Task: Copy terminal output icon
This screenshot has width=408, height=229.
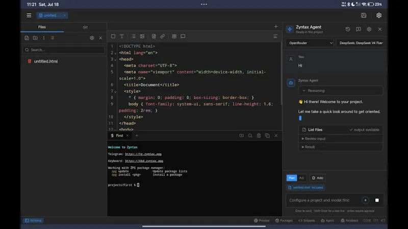Action: coord(267,135)
